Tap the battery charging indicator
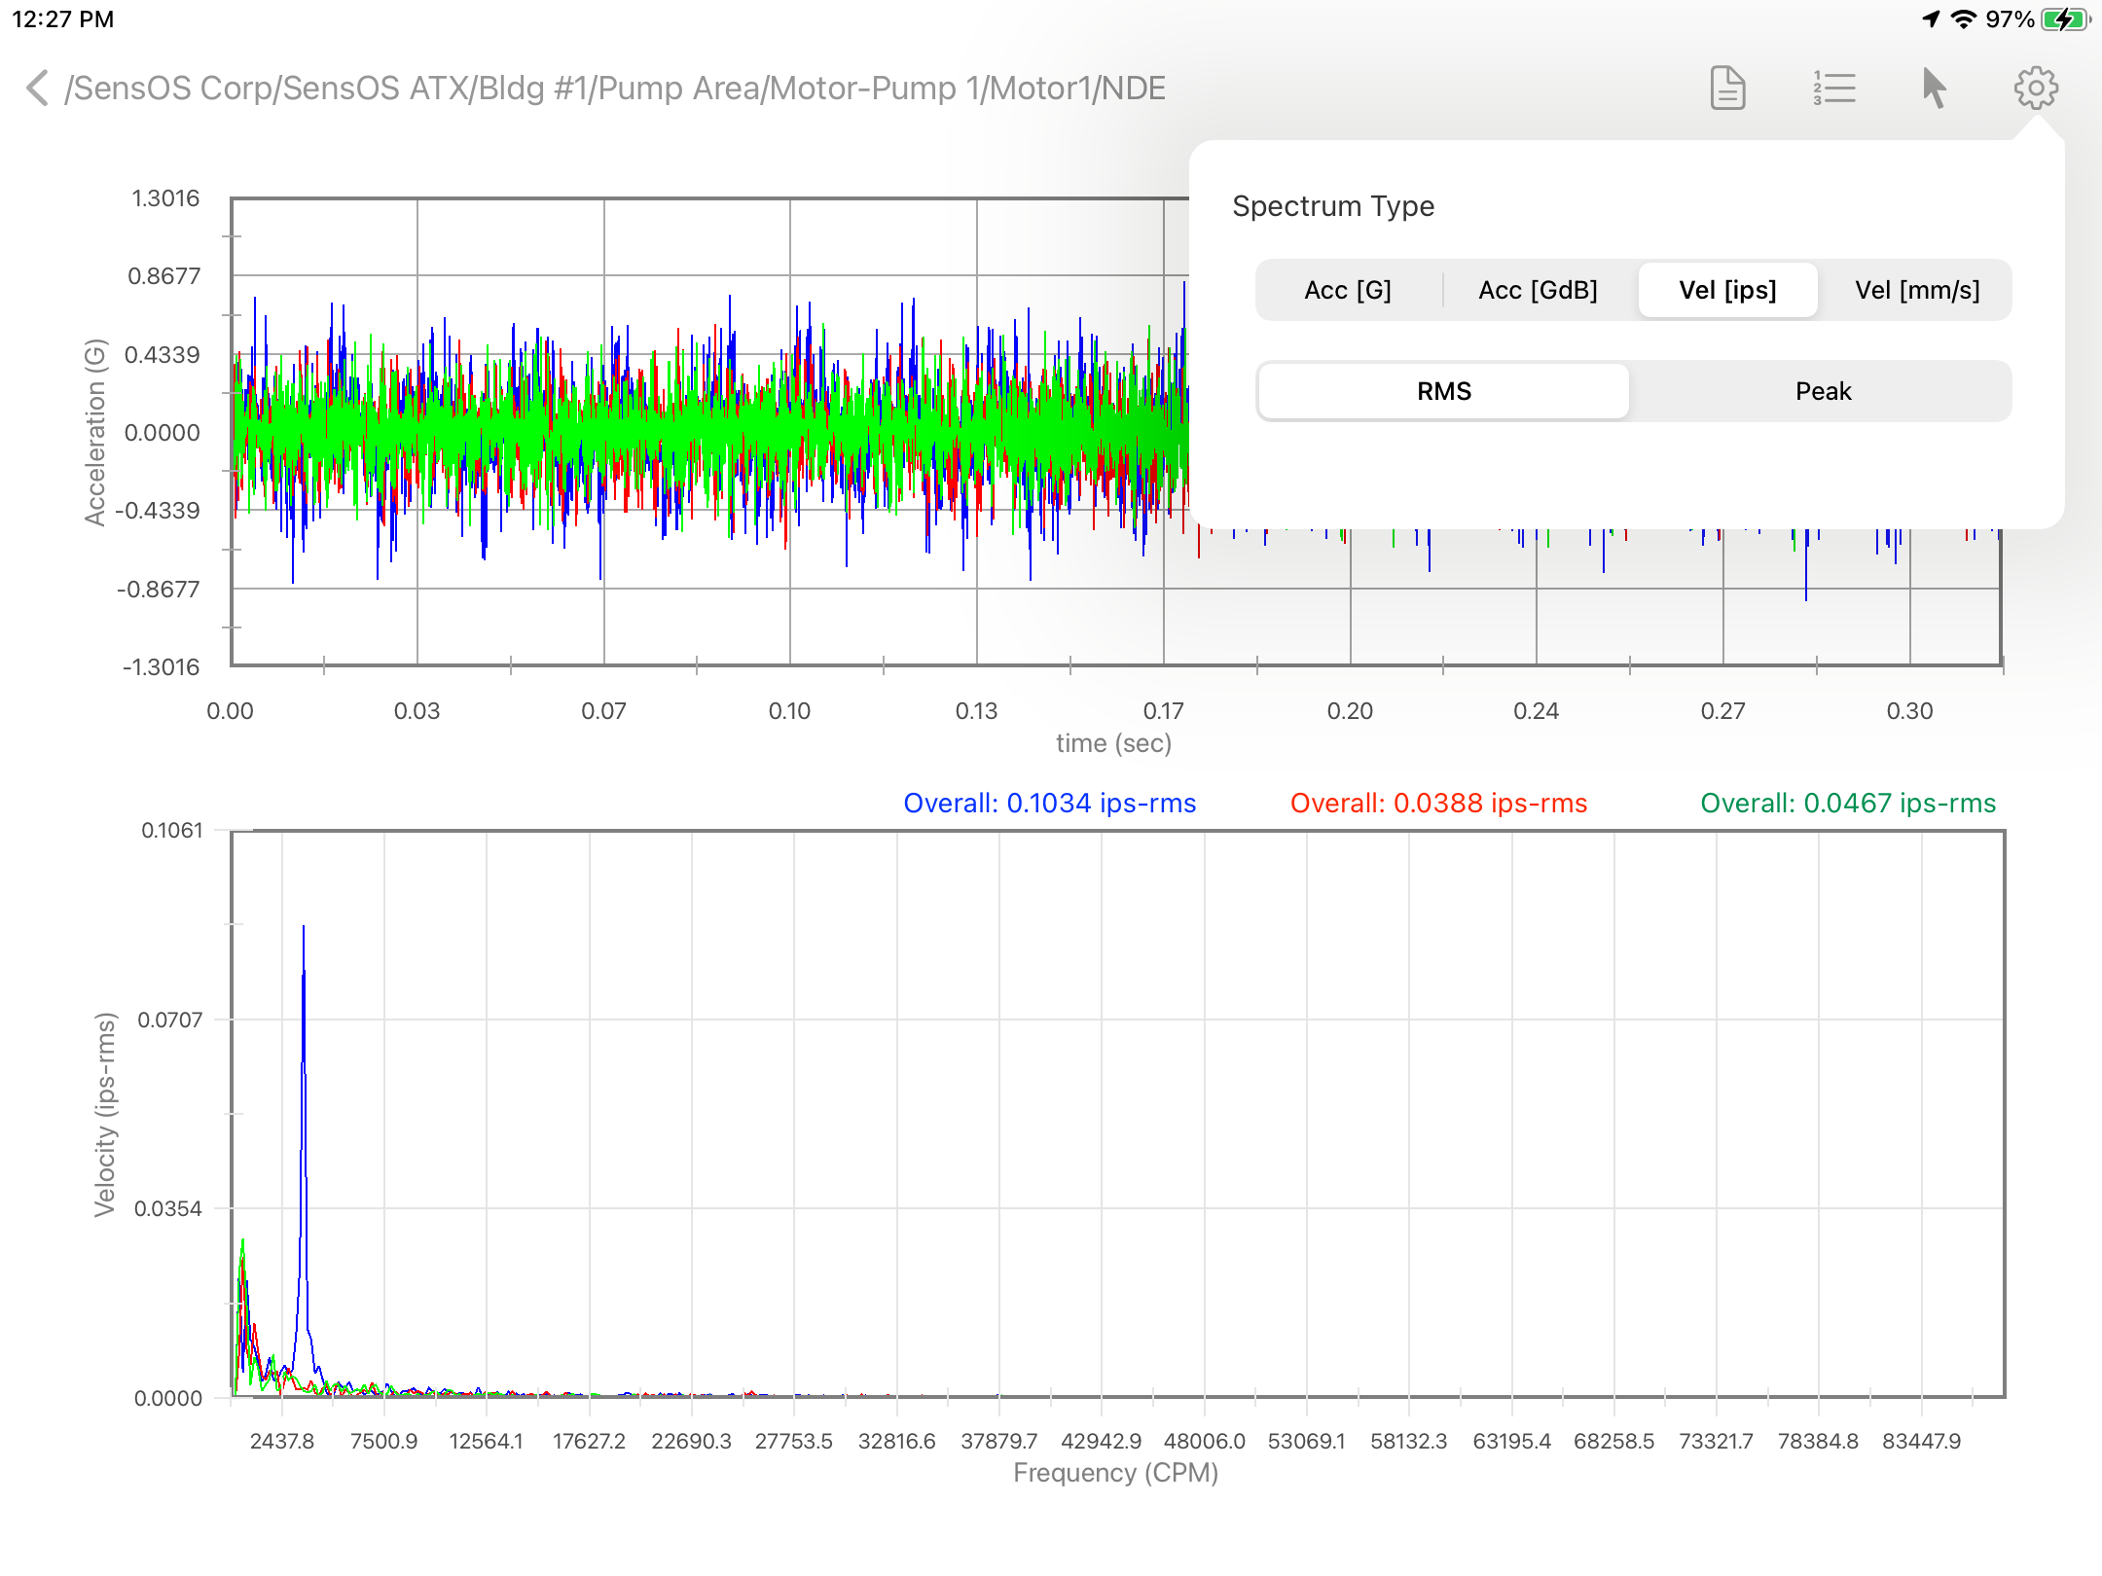Screen dimensions: 2102x1576 coord(2065,19)
